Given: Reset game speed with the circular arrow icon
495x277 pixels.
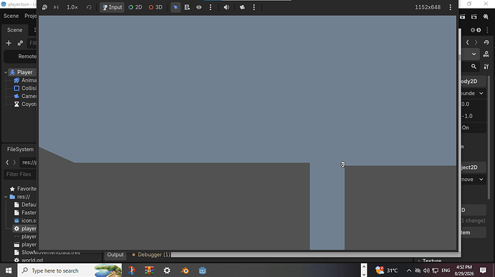Looking at the screenshot, I should tap(89, 7).
